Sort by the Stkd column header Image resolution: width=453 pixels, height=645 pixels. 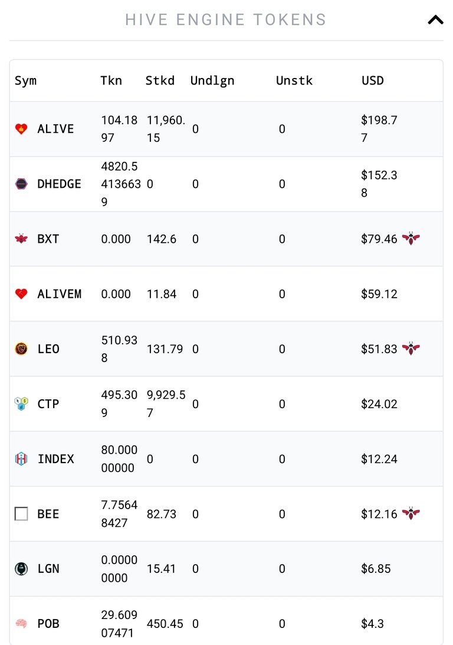160,80
